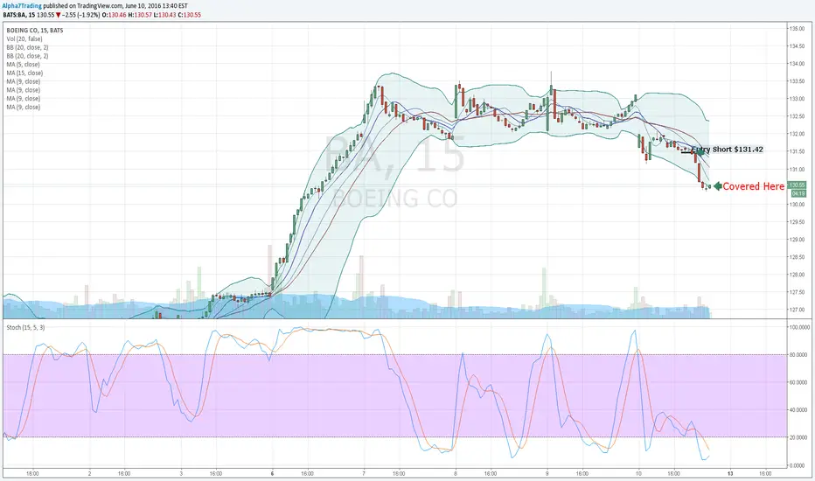Click the BATS:BA, 15 symbol text in header

click(18, 15)
